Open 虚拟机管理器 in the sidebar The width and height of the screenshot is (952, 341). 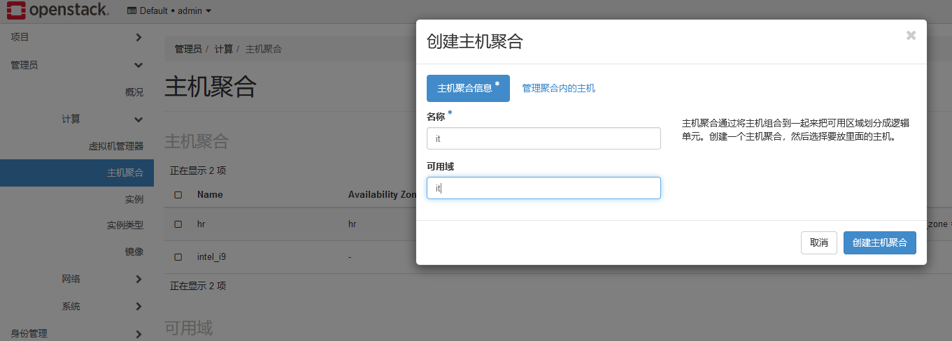[x=115, y=146]
